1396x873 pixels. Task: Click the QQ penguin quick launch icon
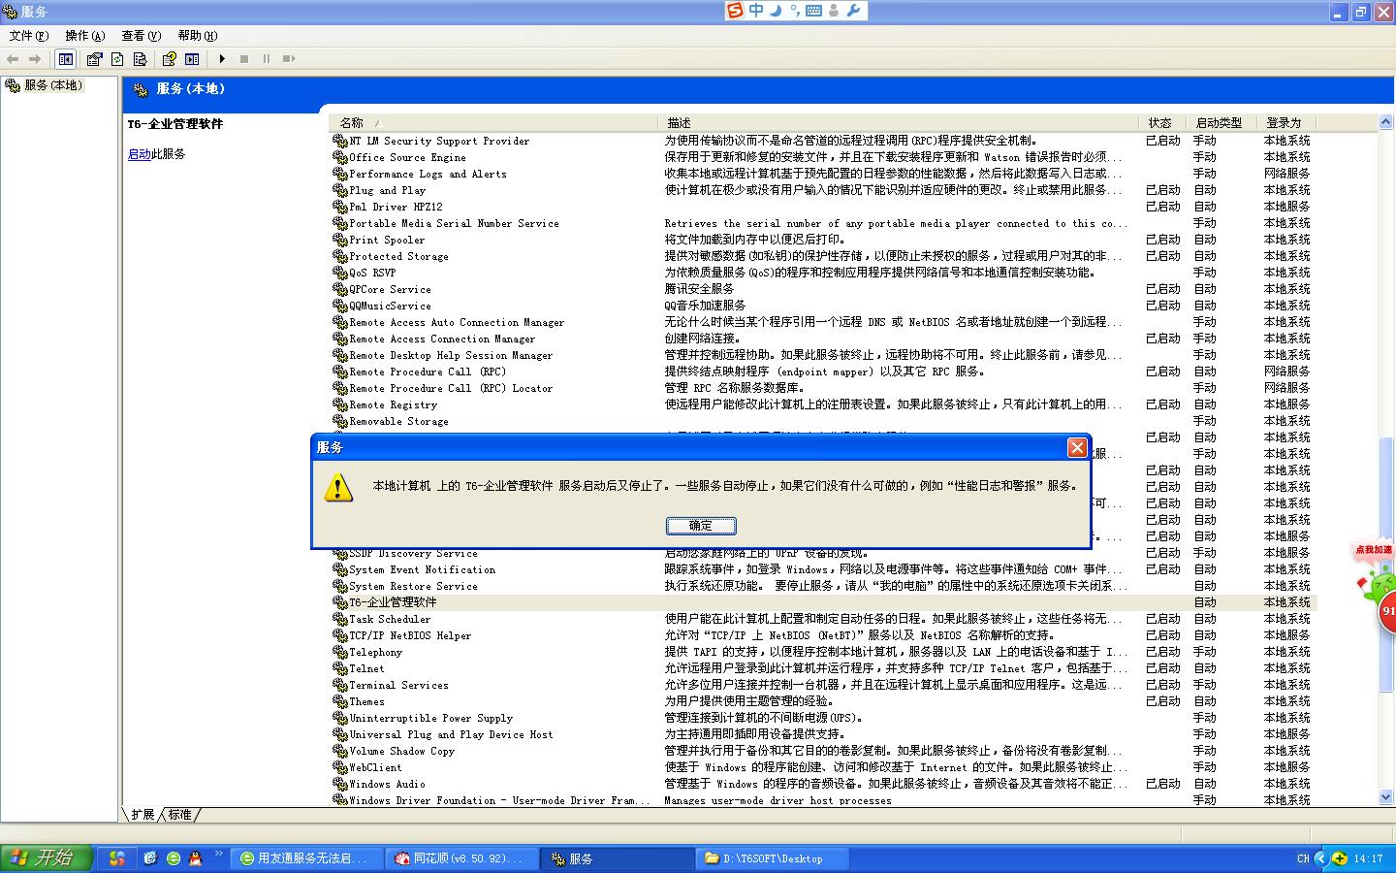point(196,858)
